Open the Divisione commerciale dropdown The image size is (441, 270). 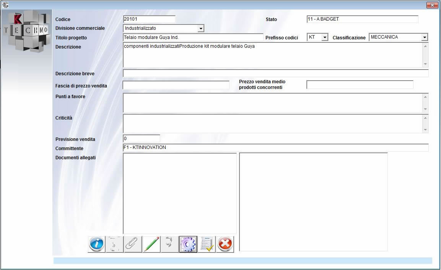coord(200,28)
